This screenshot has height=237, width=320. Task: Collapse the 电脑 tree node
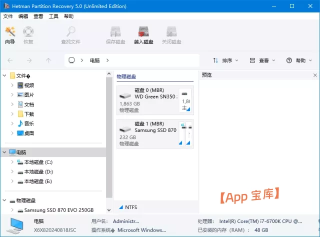tap(4, 152)
